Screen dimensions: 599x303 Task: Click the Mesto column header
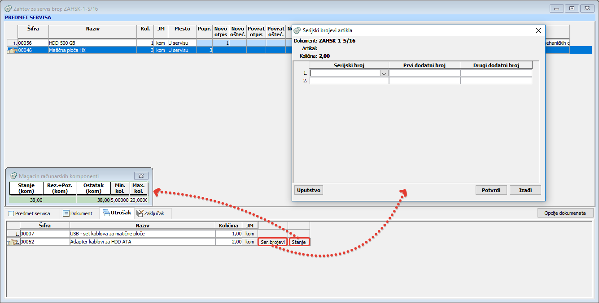pos(182,31)
